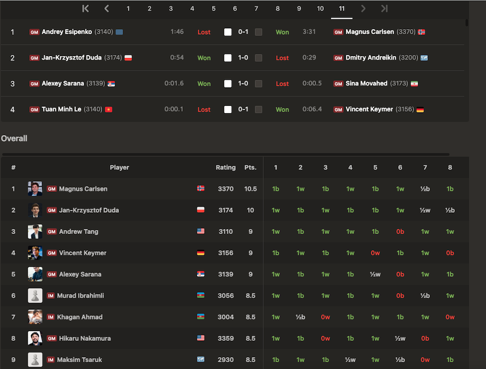Viewport: 486px width, 369px height.
Task: Open round 8 pairings page
Action: [278, 8]
